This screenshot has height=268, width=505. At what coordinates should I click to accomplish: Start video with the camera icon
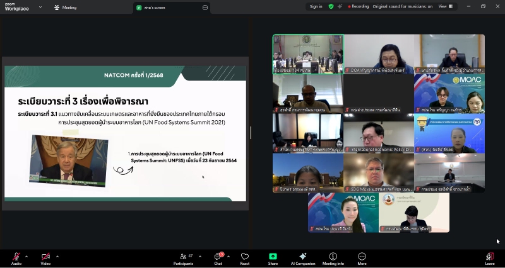point(45,257)
